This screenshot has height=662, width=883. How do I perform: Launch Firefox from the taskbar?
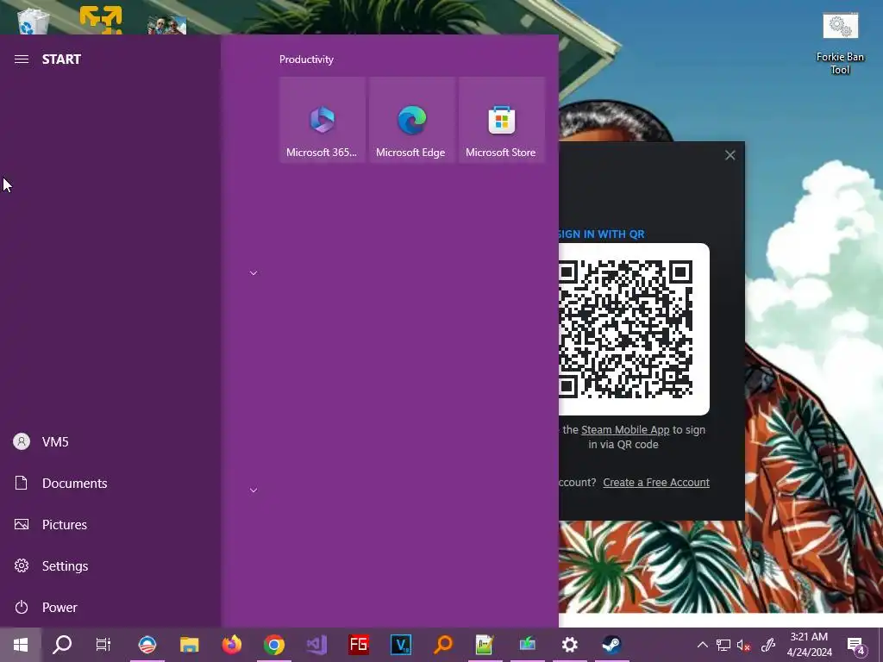(x=231, y=645)
